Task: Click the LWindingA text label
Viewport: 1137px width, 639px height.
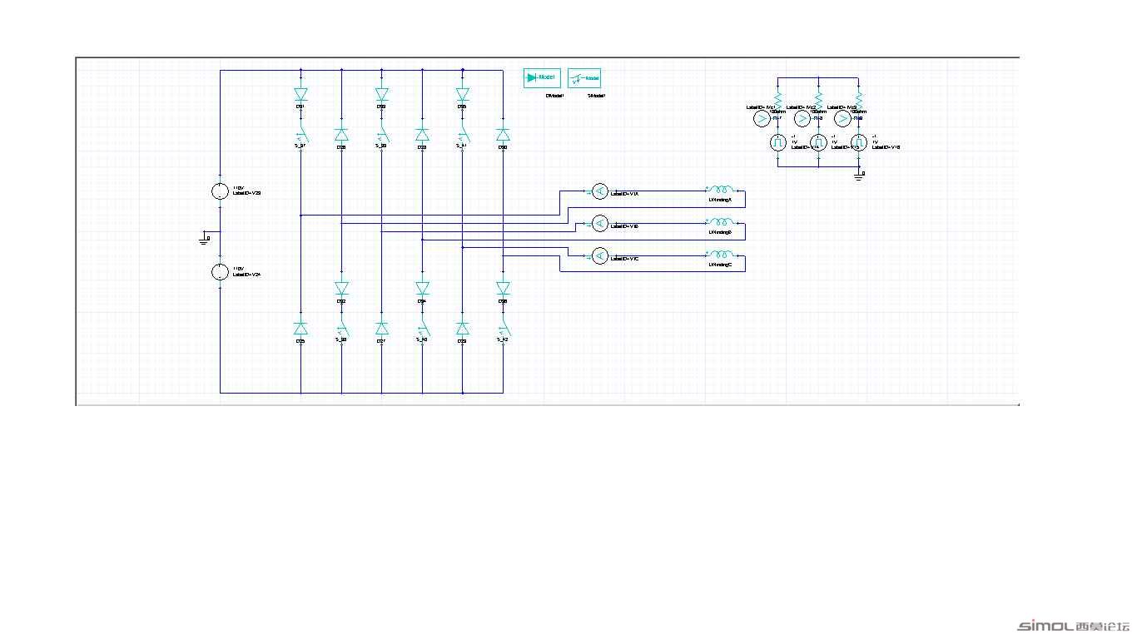Action: (719, 200)
